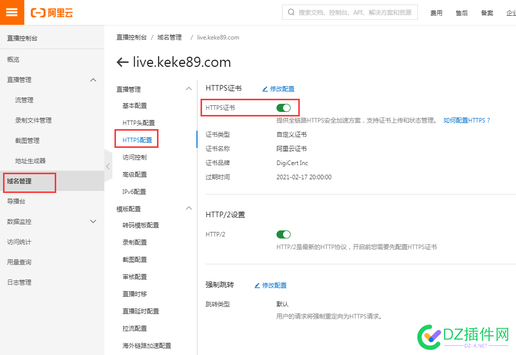Click the 默认 redirect type value
This screenshot has width=516, height=355.
coord(283,304)
